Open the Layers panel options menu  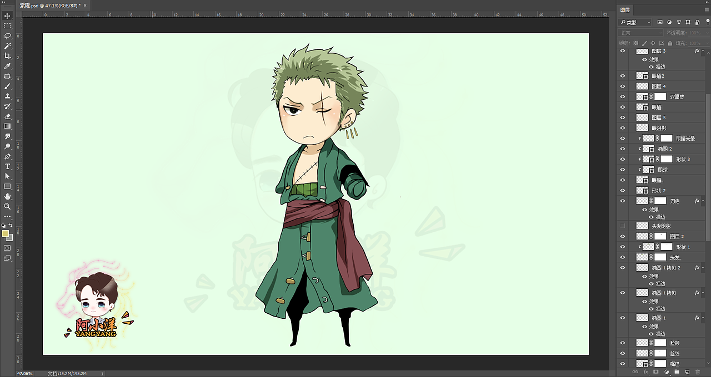pyautogui.click(x=706, y=10)
